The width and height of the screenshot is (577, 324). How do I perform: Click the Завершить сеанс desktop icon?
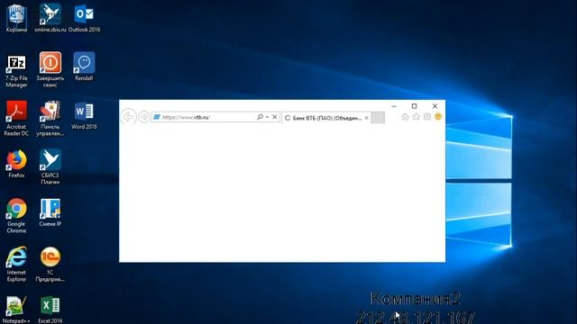[50, 70]
